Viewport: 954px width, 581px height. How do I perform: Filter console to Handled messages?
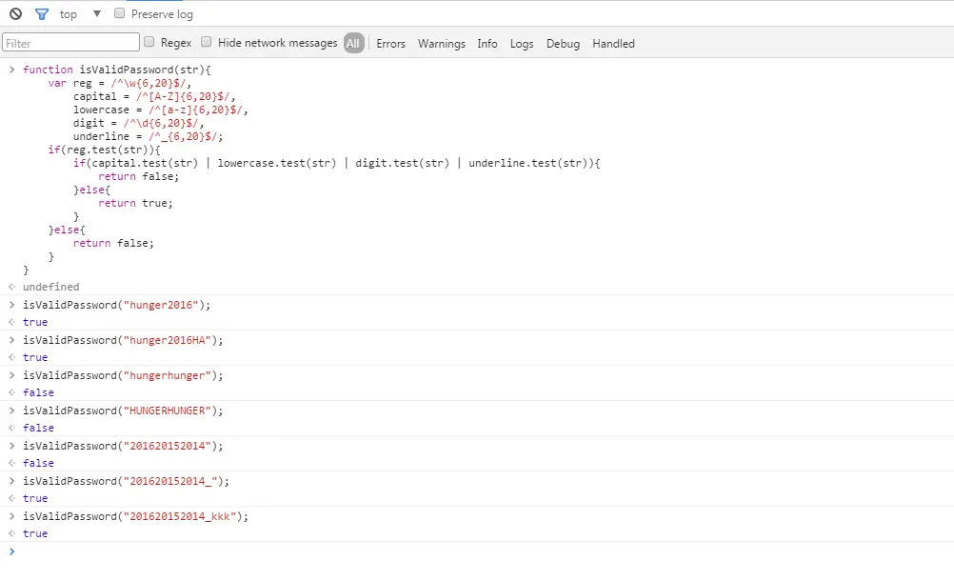point(613,43)
